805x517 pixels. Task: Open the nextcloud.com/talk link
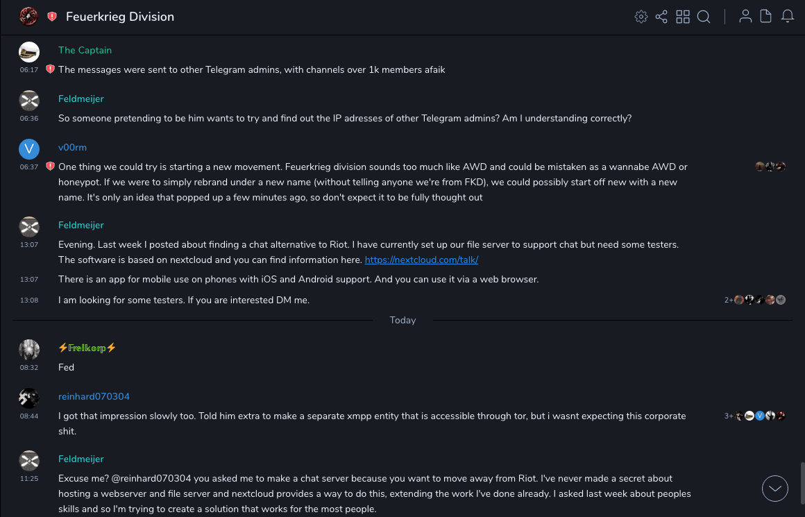421,260
